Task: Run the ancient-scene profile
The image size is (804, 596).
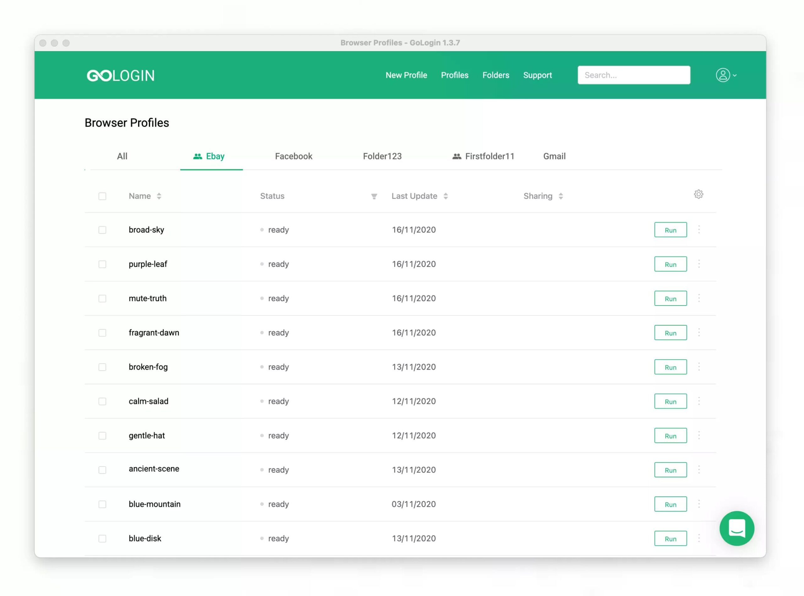Action: [x=671, y=470]
